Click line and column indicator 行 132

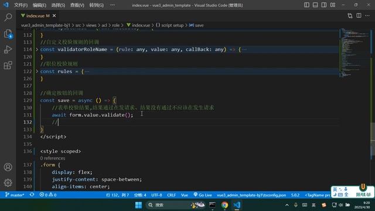(x=117, y=195)
